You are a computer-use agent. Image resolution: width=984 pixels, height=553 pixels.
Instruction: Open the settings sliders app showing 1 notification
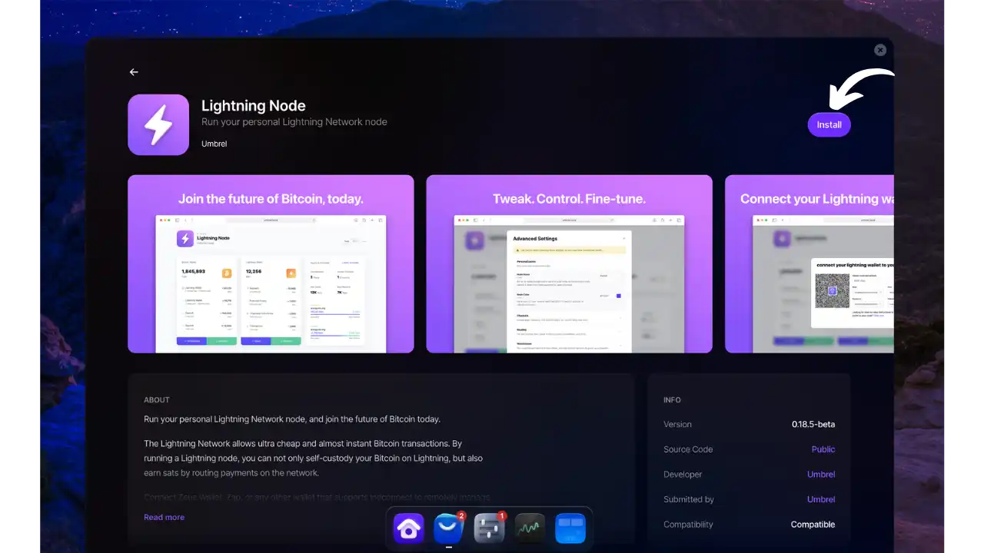point(489,528)
